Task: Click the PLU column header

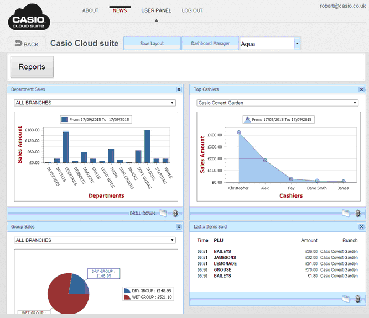Action: [219, 241]
